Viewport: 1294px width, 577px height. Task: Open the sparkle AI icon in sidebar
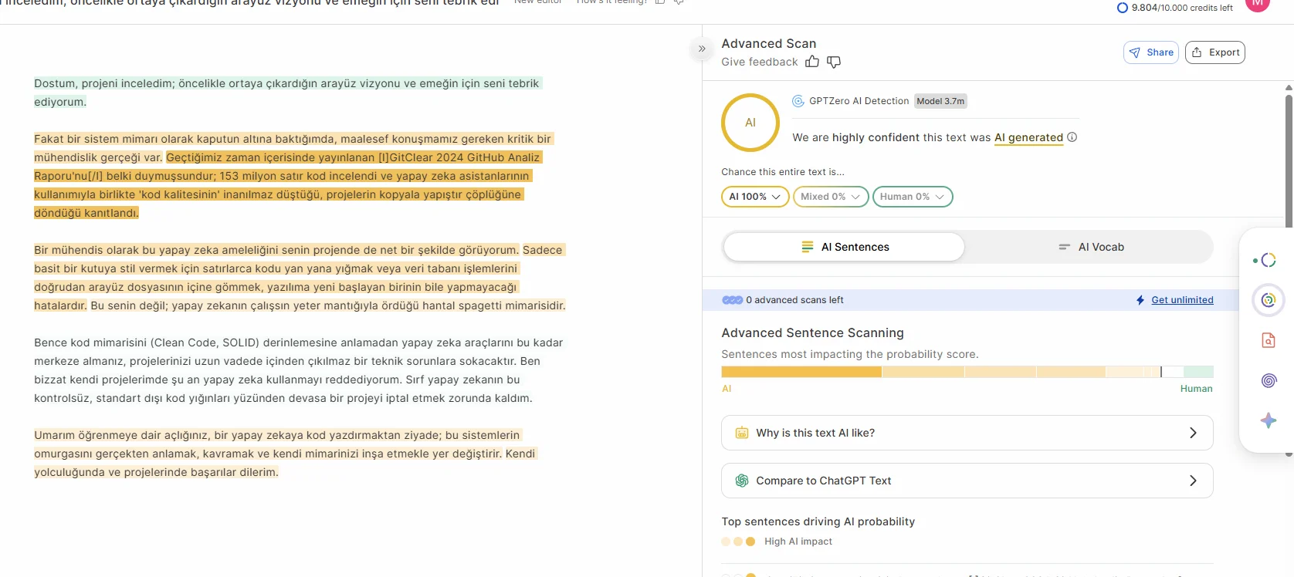coord(1268,420)
